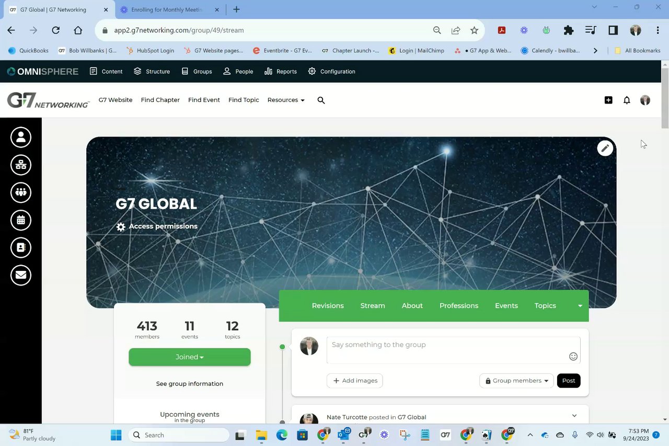This screenshot has height=446, width=669.
Task: Switch to the Topics group tab
Action: (x=545, y=306)
